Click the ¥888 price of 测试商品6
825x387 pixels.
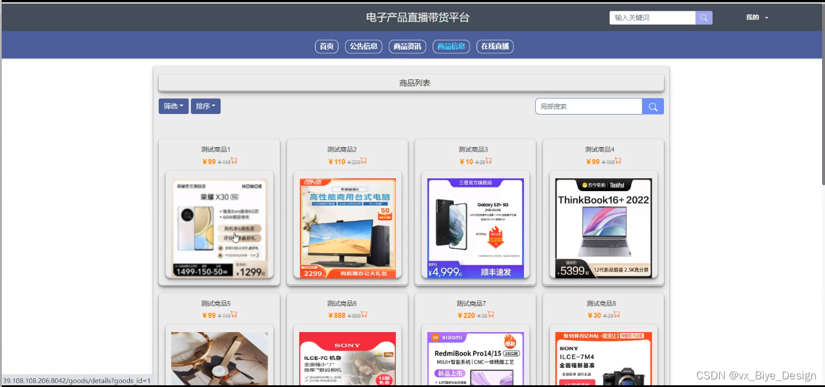[x=337, y=316]
